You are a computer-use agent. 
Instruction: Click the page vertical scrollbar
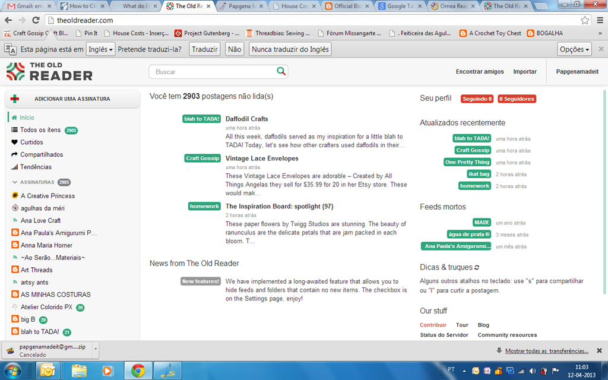(604, 192)
